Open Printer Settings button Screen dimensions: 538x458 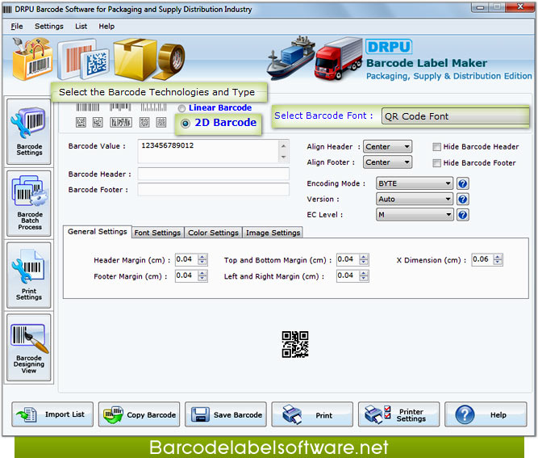[398, 414]
